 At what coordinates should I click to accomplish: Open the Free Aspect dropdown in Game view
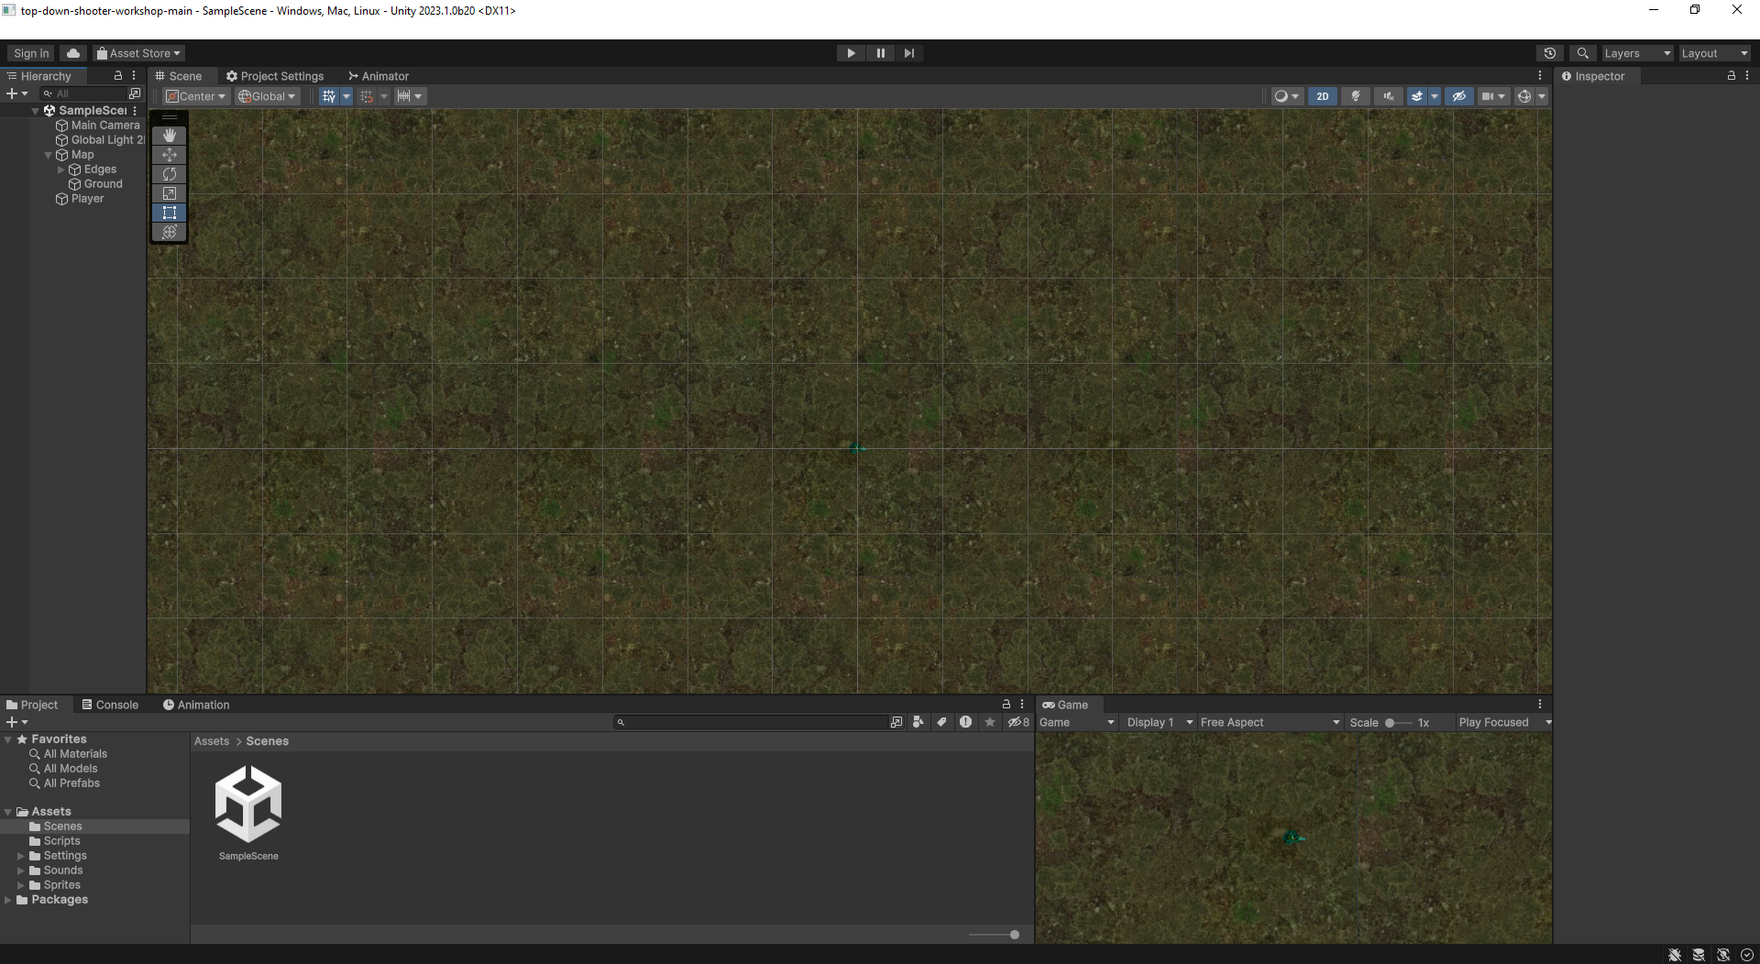pos(1269,722)
